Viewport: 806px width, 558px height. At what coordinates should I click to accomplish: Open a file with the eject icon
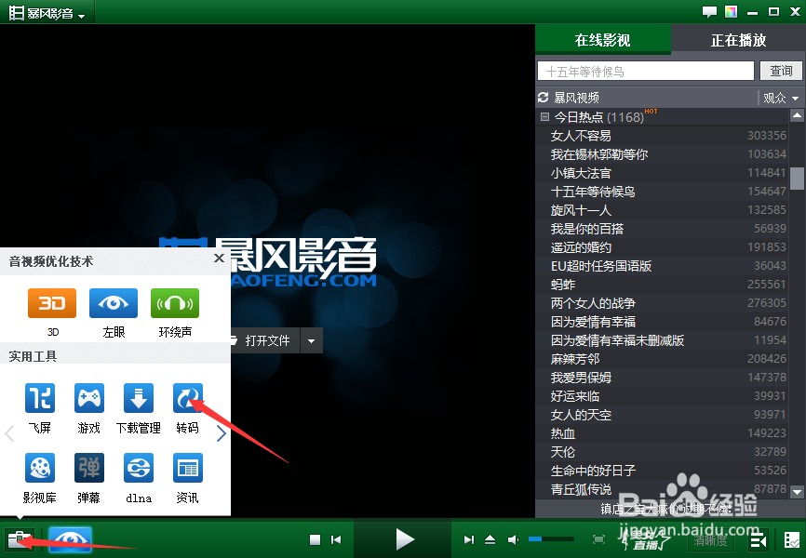(x=490, y=539)
